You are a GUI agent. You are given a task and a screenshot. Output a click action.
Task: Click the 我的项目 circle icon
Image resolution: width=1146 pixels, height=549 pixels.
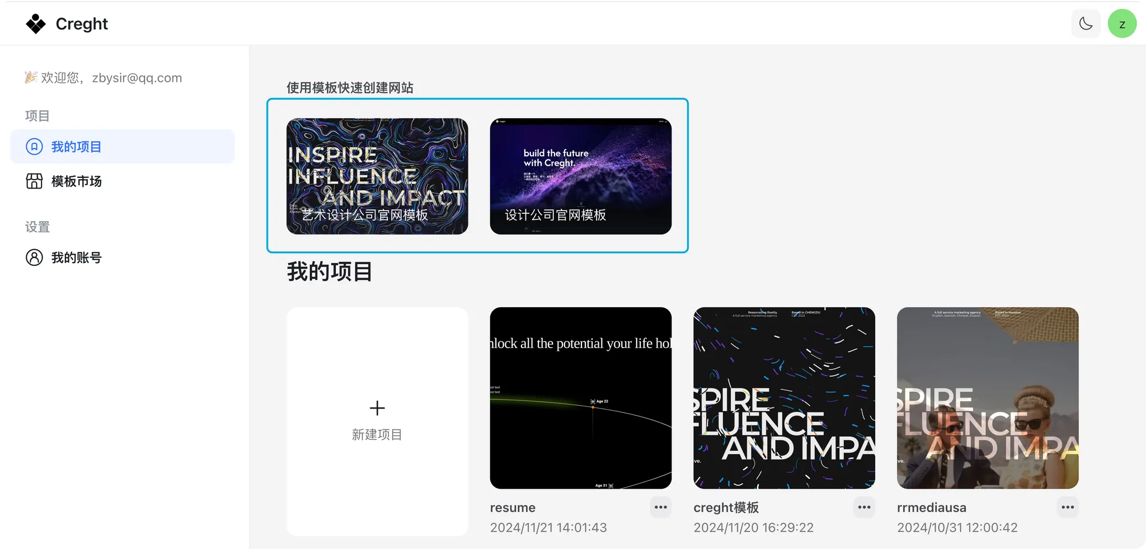(x=34, y=147)
